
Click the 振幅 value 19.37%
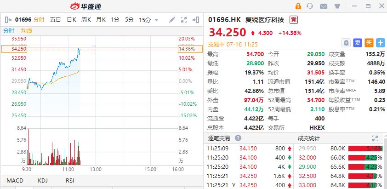[254, 72]
